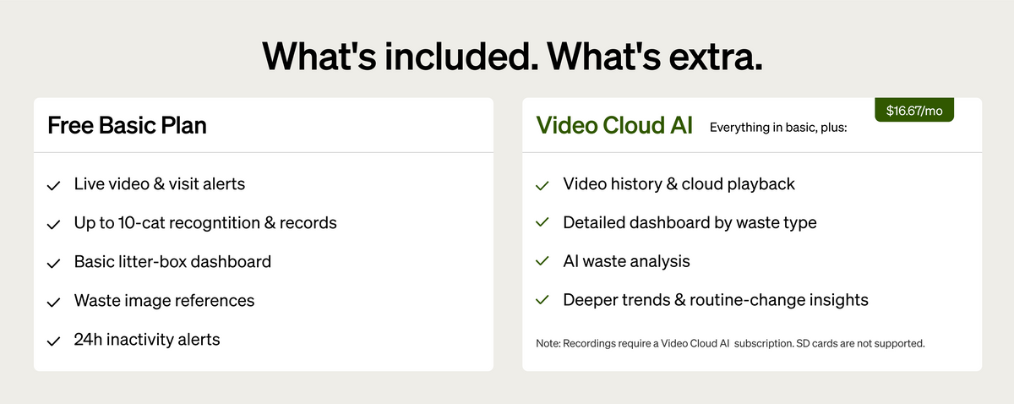Click checkmark beside Basic litter-box dashboard
The height and width of the screenshot is (404, 1014).
[54, 264]
